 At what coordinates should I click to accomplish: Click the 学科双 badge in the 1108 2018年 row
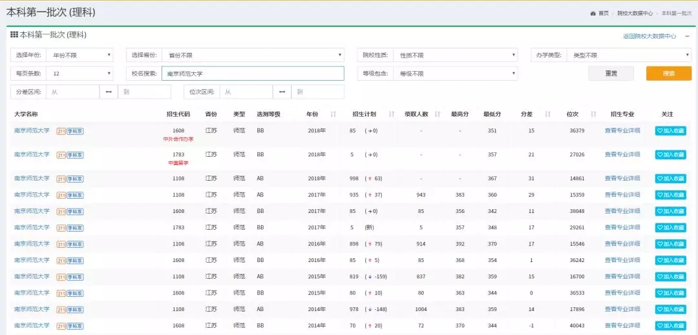tap(75, 179)
